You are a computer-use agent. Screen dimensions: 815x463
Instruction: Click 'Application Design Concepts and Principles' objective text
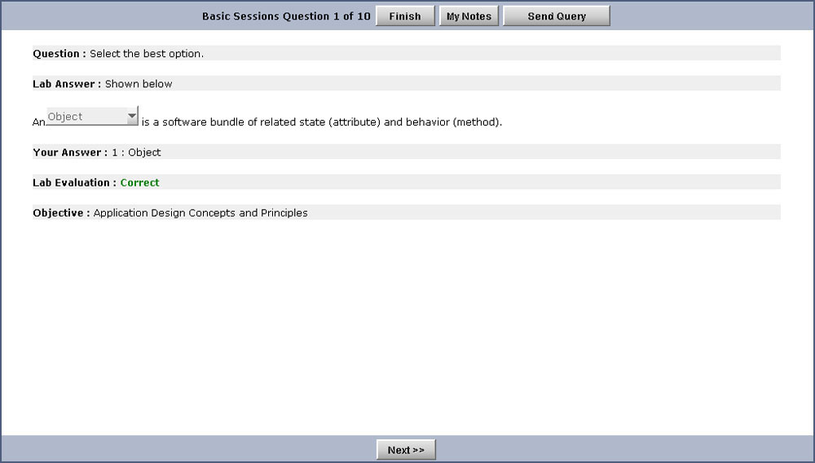pos(200,213)
